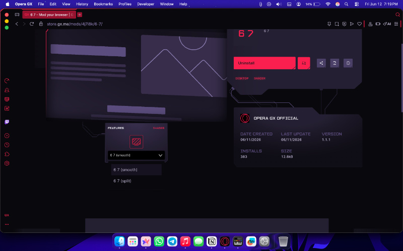
Task: Open GX Mods icon in sidebar
Action: 7,108
